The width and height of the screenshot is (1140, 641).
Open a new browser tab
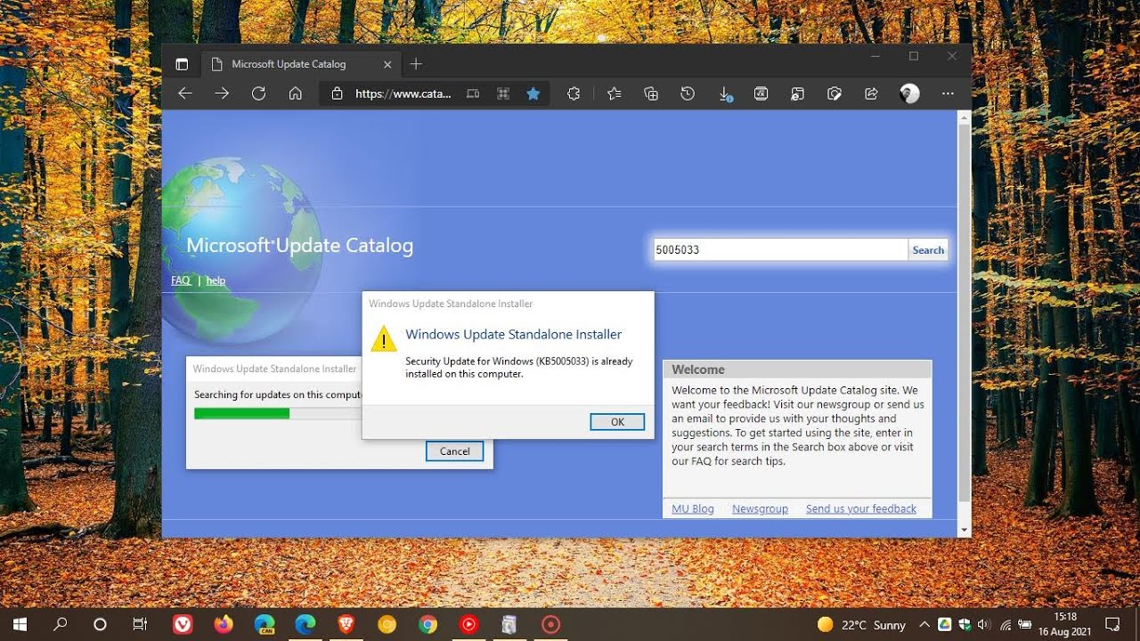click(416, 64)
